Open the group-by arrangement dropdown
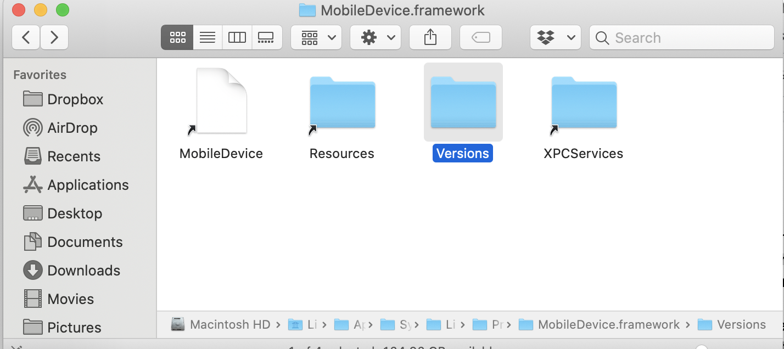Viewport: 784px width, 349px height. (x=316, y=37)
